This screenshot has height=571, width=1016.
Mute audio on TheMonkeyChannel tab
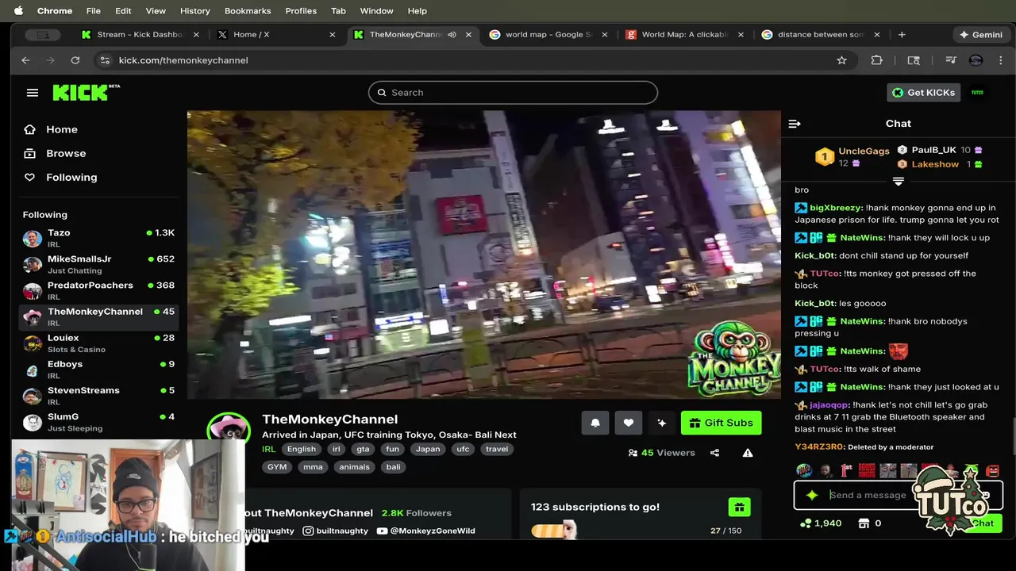[452, 35]
